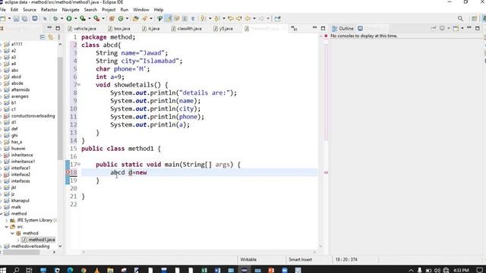486x273 pixels.
Task: Click the Save All icon in toolbar
Action: point(24,18)
